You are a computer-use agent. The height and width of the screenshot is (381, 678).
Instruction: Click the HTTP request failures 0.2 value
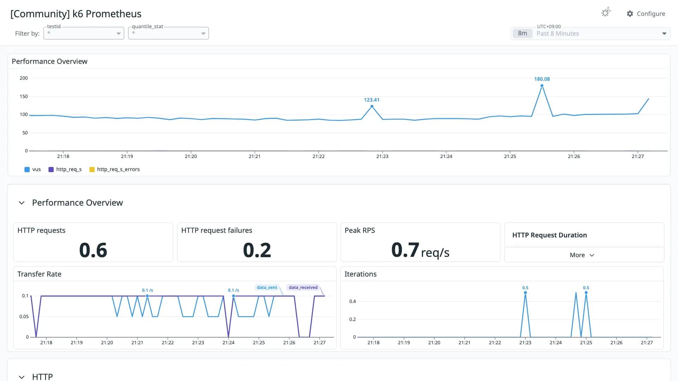coord(257,250)
